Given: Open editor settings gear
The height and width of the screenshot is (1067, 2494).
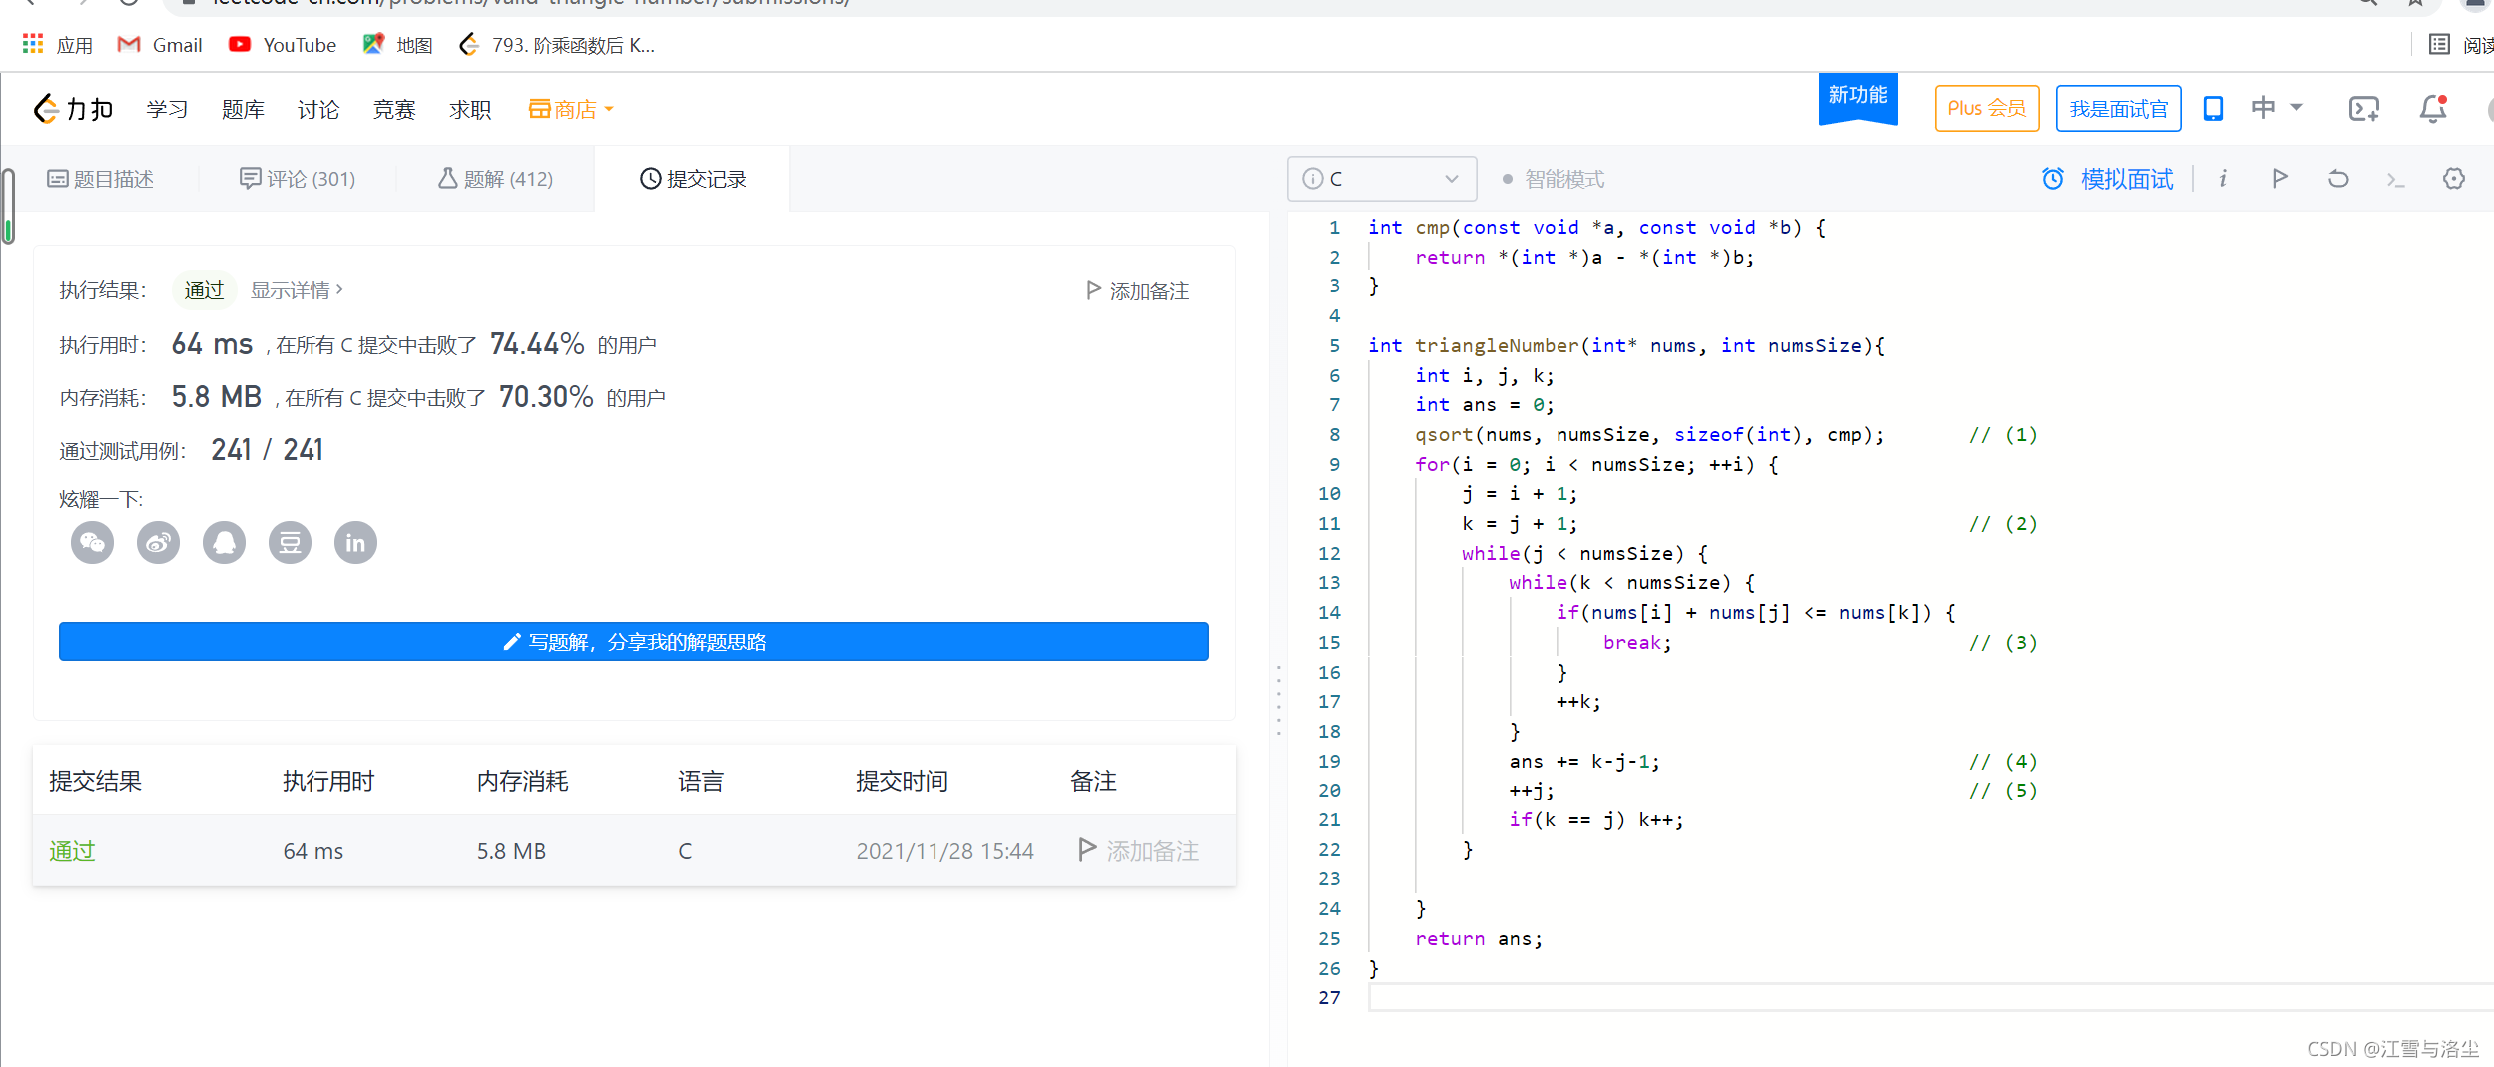Looking at the screenshot, I should [x=2454, y=179].
